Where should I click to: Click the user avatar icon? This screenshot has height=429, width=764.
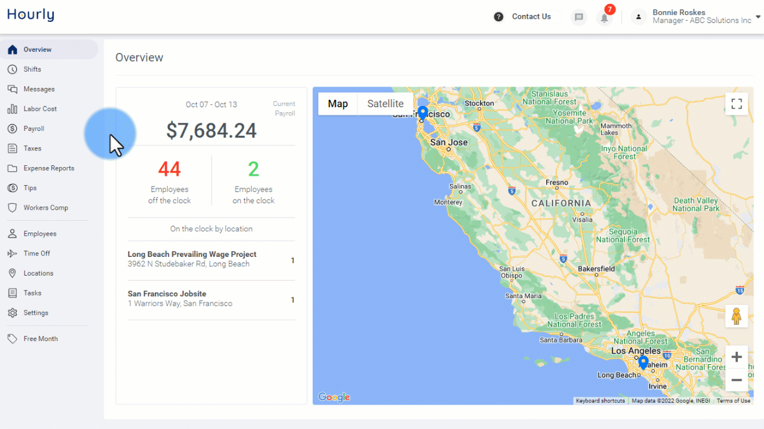coord(639,17)
